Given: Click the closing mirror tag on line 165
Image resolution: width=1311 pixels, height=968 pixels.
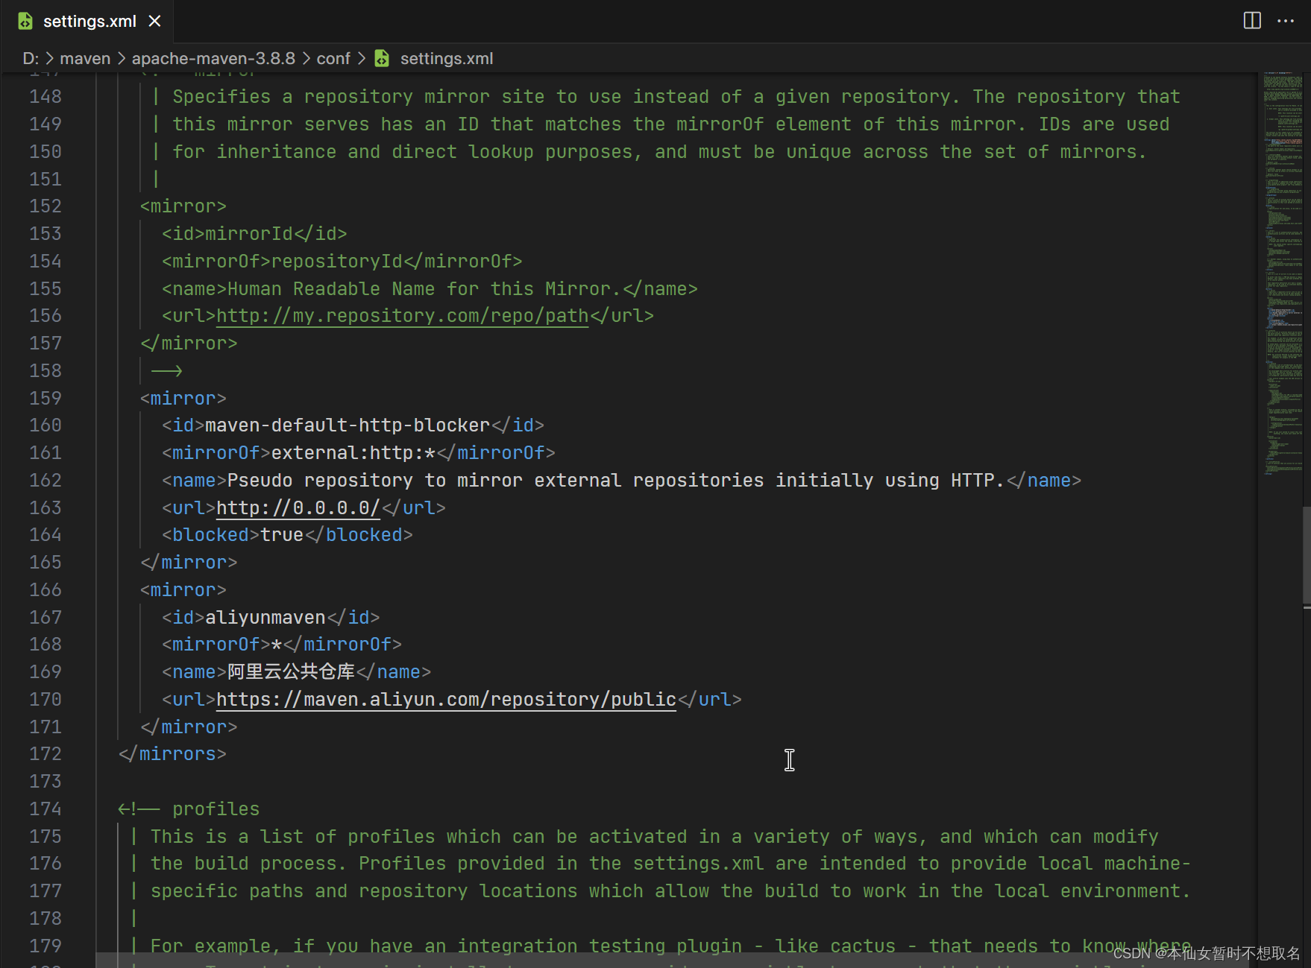Looking at the screenshot, I should tap(189, 563).
